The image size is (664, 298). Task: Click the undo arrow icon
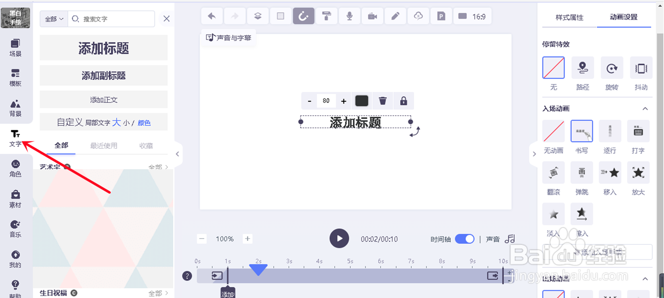click(212, 16)
